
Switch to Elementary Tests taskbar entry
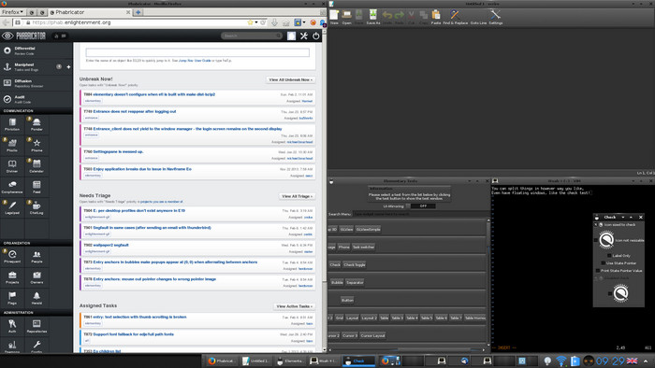[290, 361]
